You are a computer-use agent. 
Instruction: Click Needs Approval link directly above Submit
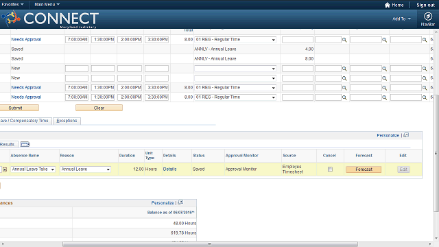(x=26, y=97)
